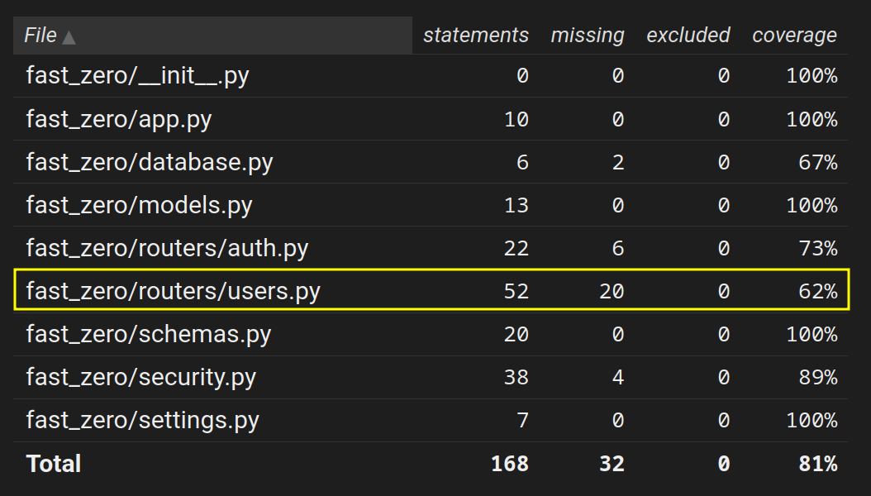Viewport: 871px width, 496px height.
Task: Open fast_zero/settings.py file link
Action: click(x=143, y=420)
